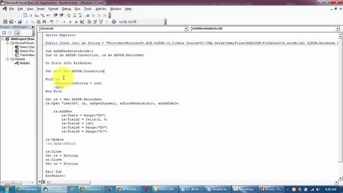Click List Properties/Methods icon
Viewport: 343px width, 193px height.
coord(25,15)
